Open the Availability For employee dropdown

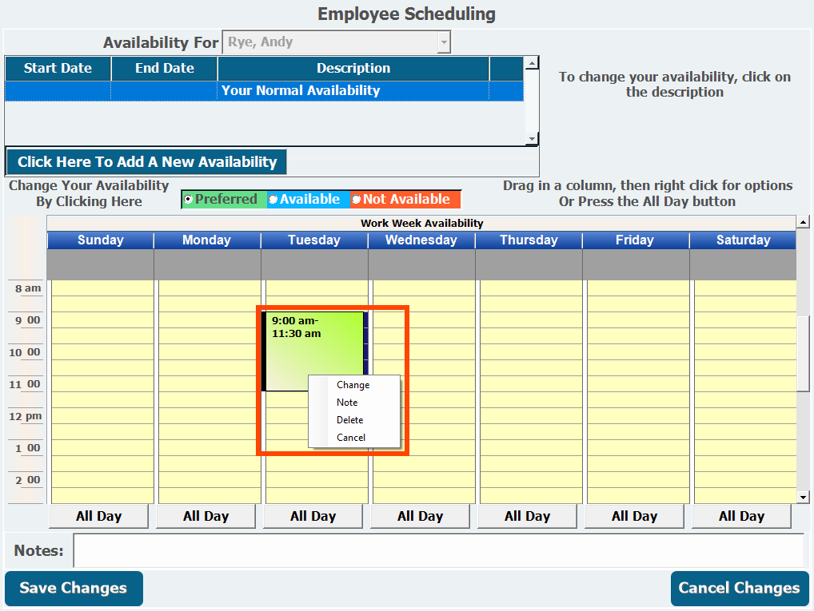coord(444,42)
